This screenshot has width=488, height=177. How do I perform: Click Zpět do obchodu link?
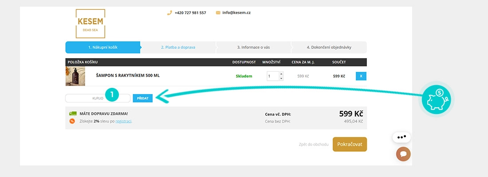coord(313,144)
